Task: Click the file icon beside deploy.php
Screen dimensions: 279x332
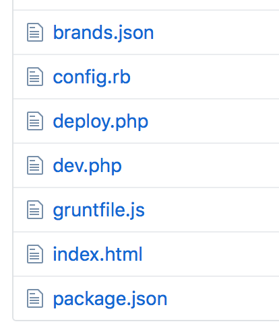Action: tap(35, 121)
